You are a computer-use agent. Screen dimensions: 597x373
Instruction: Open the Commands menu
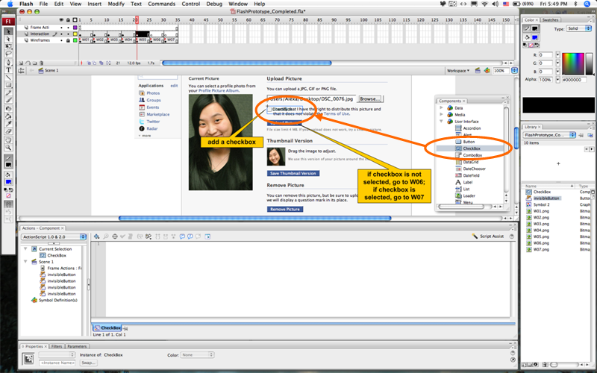pos(161,4)
